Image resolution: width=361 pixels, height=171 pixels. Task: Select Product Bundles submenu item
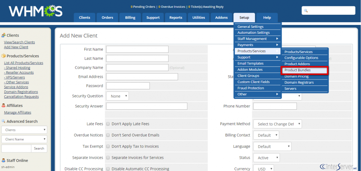click(305, 70)
